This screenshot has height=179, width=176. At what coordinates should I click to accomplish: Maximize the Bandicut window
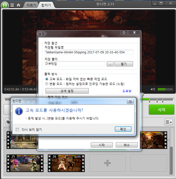161,4
